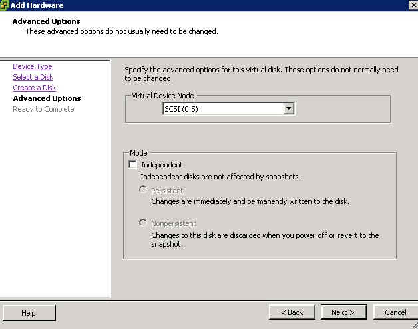Go back to Select a Disk step
The image size is (418, 329).
(33, 77)
